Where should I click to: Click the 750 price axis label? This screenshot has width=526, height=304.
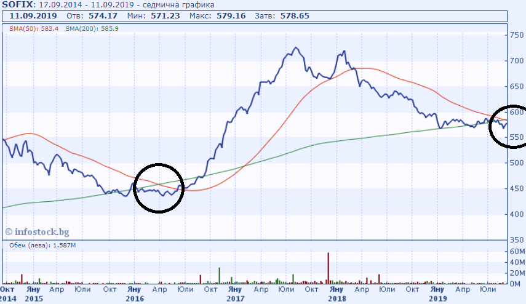coord(517,35)
